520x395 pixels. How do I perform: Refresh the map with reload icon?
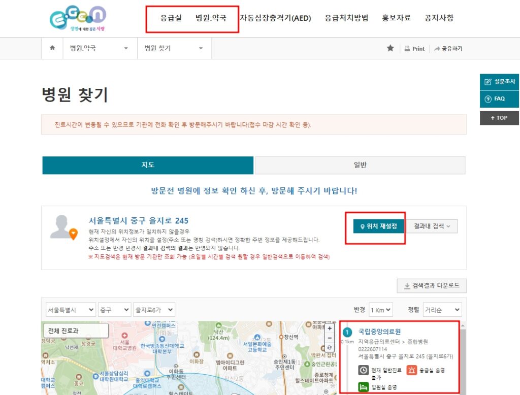coord(329,347)
